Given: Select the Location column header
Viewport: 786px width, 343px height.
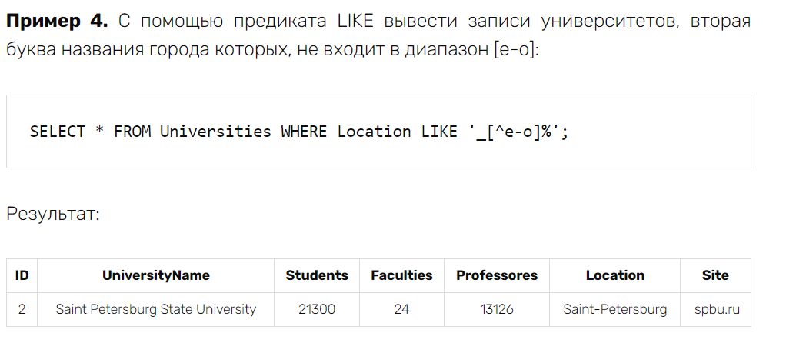Looking at the screenshot, I should tap(615, 275).
